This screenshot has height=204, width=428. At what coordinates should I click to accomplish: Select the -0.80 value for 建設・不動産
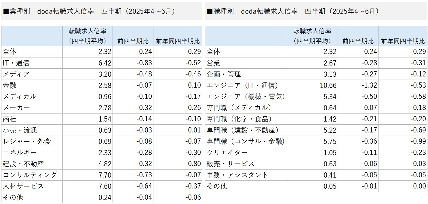tap(193, 164)
